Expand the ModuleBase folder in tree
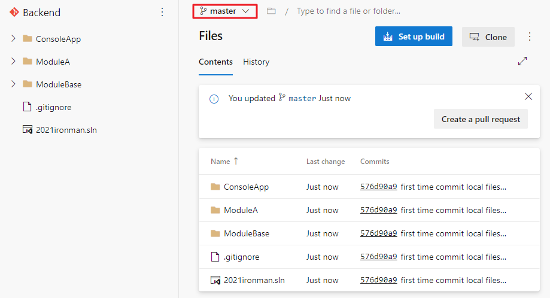 click(x=13, y=84)
